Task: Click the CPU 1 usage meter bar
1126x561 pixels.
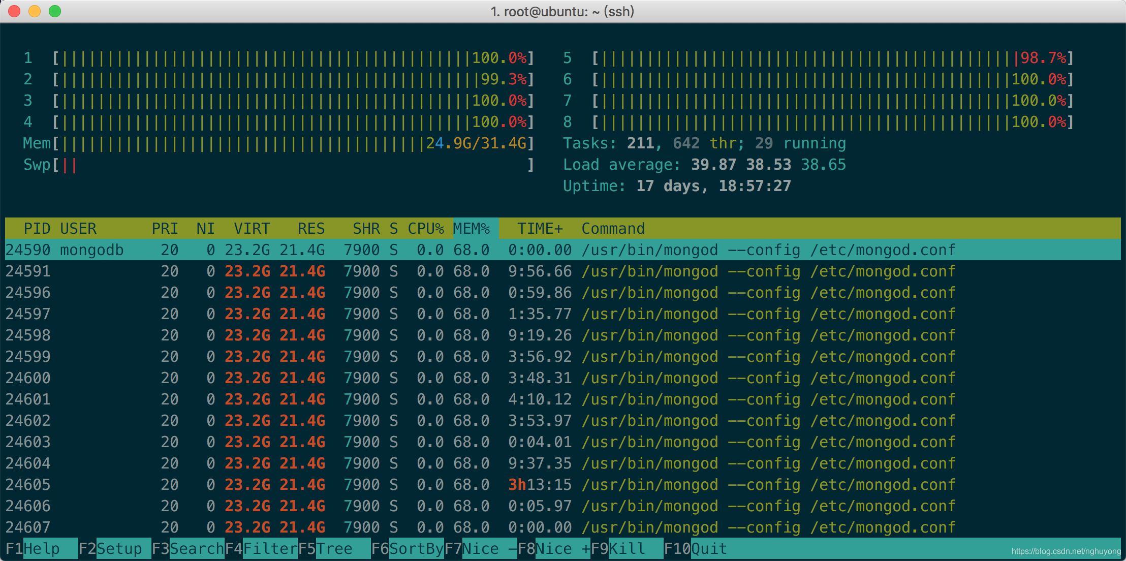Action: coord(279,58)
